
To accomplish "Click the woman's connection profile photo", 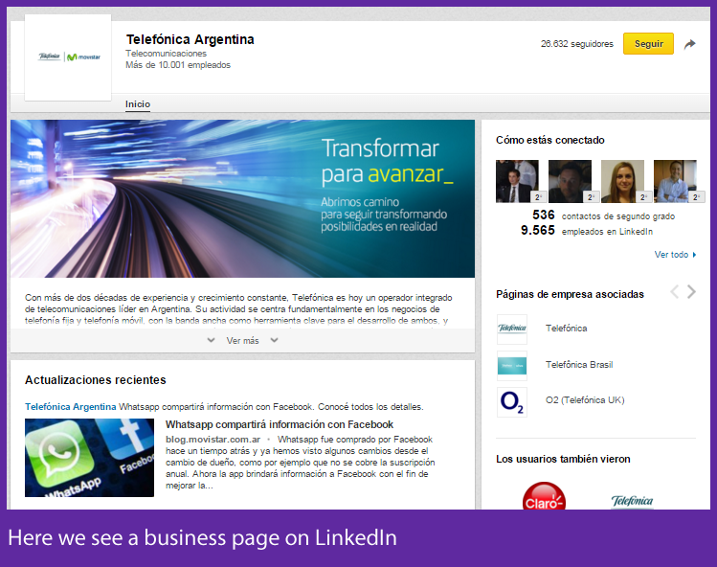I will point(622,180).
